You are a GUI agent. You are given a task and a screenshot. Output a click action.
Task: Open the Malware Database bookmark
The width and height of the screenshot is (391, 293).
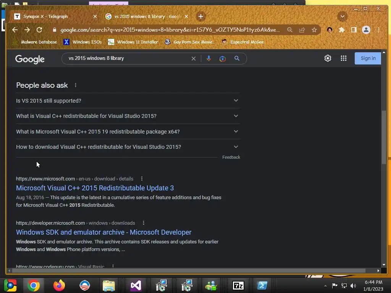pos(35,42)
